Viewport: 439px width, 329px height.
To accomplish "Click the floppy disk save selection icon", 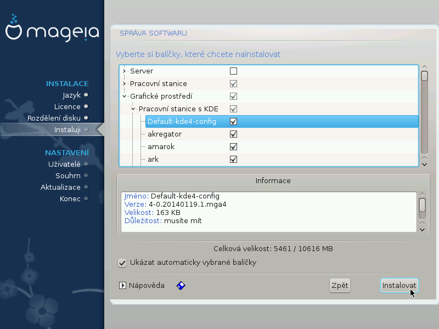I will (181, 286).
